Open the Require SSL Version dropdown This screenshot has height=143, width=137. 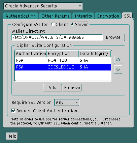pyautogui.click(x=67, y=103)
